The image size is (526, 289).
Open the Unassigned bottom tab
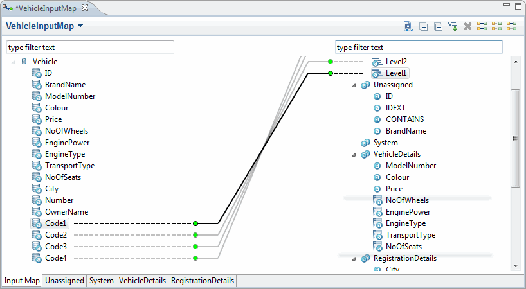[64, 281]
